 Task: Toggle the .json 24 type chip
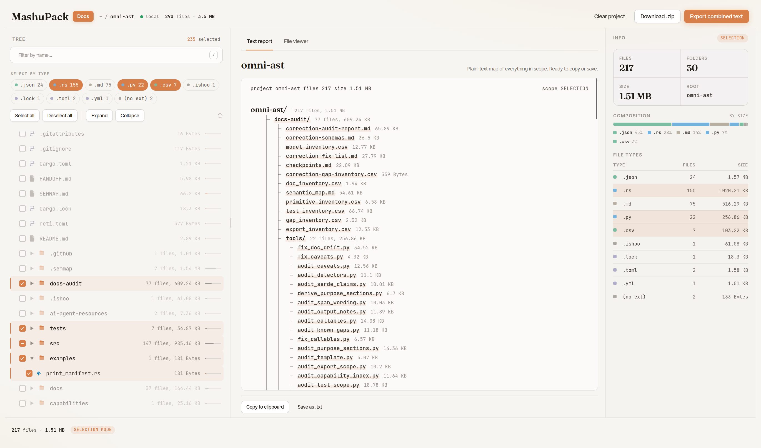coord(29,85)
